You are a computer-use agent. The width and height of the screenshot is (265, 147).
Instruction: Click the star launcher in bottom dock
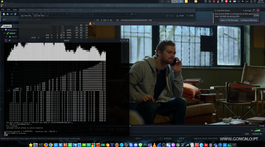point(30,145)
